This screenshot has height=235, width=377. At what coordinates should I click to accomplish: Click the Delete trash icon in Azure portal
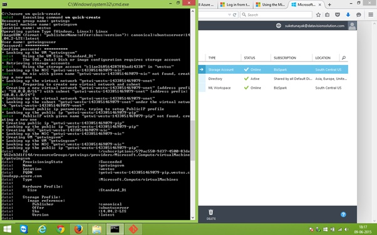coord(211,212)
